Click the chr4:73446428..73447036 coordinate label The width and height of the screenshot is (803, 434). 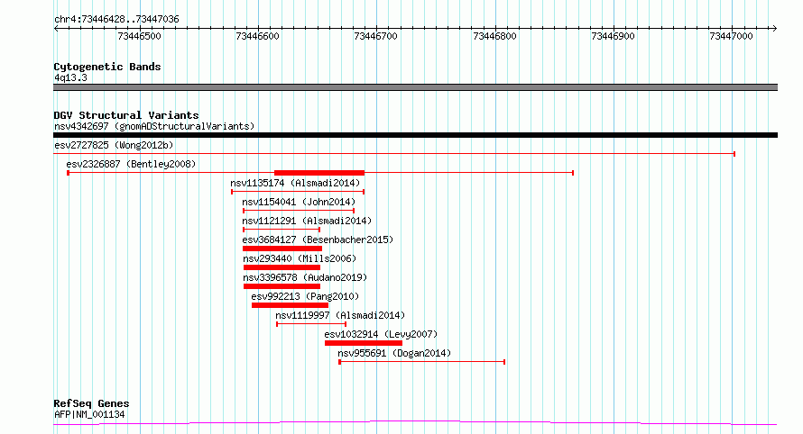116,20
